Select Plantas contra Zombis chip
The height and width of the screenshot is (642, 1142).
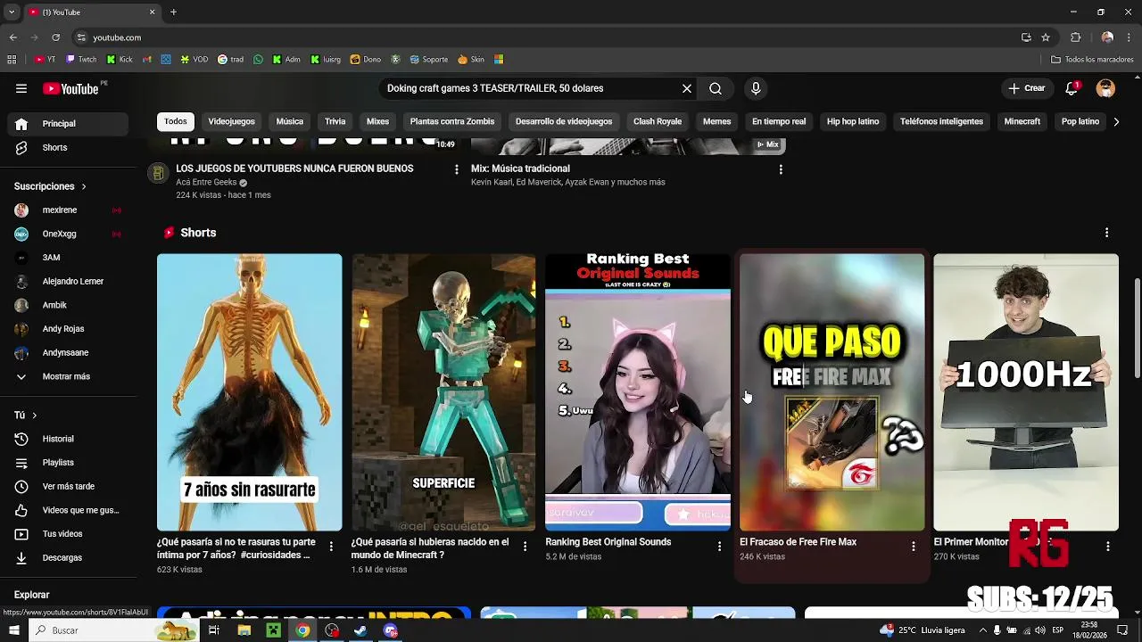click(x=452, y=121)
